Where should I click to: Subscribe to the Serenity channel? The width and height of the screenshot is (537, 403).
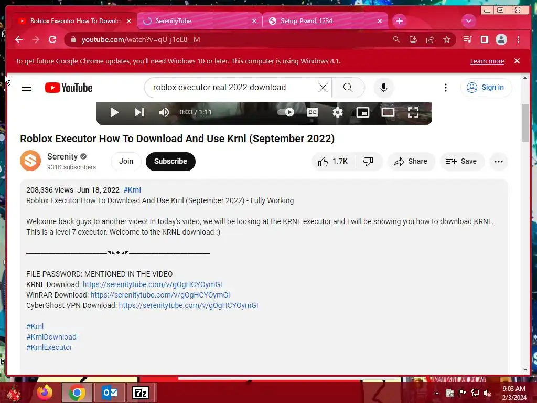(x=170, y=162)
